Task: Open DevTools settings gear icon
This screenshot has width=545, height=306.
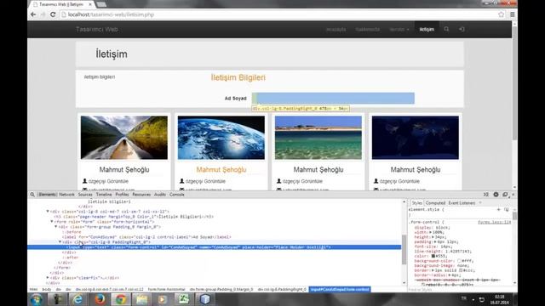Action: pyautogui.click(x=496, y=195)
